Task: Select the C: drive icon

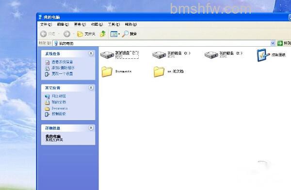Action: (107, 54)
